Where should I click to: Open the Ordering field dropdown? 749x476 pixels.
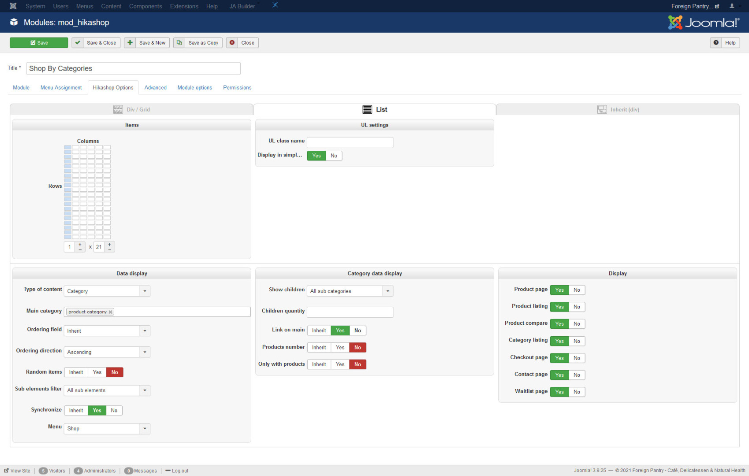point(107,331)
